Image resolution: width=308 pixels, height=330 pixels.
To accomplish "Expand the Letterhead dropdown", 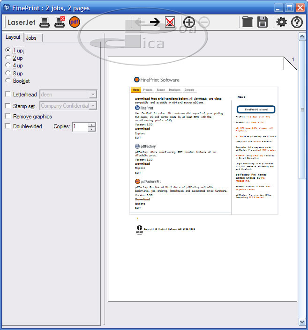I will click(x=93, y=95).
